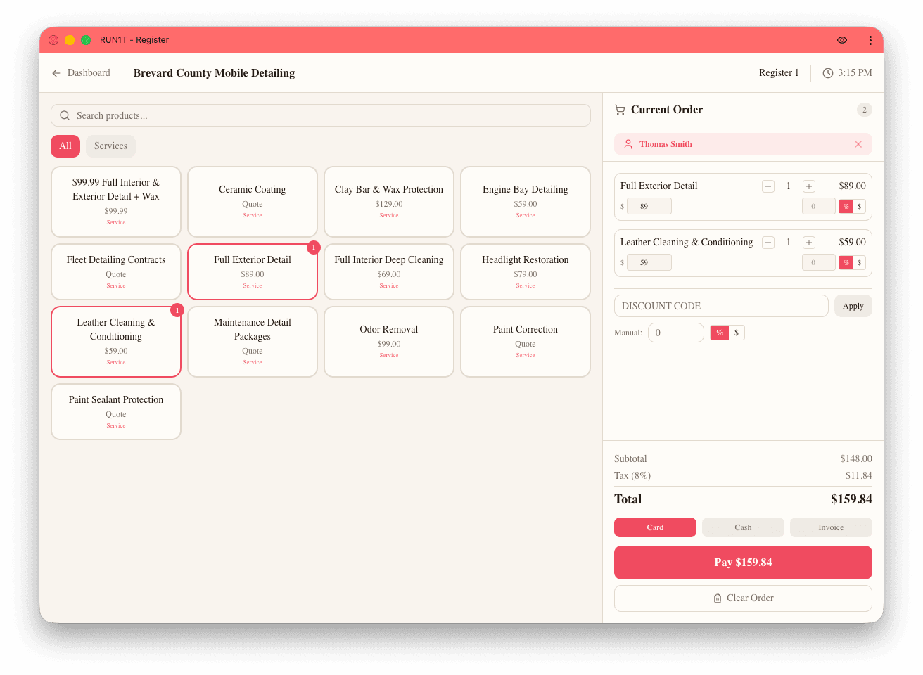Click the Search products field
This screenshot has width=923, height=675.
[321, 115]
